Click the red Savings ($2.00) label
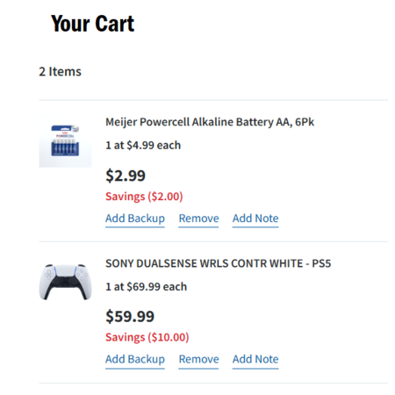Screen dimensions: 395x395 pyautogui.click(x=144, y=197)
